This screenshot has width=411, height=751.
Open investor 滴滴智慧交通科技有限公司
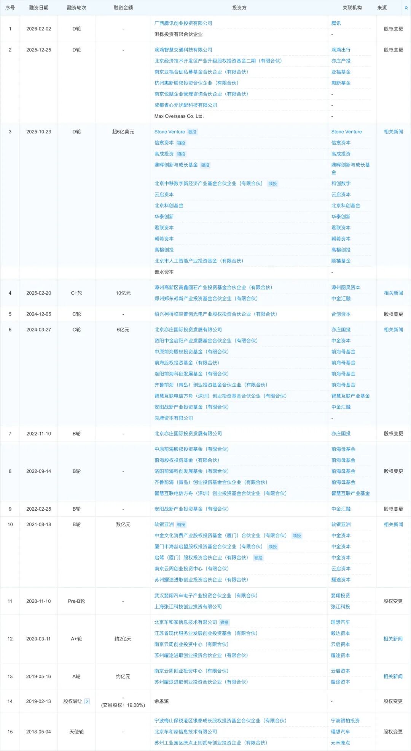[183, 50]
